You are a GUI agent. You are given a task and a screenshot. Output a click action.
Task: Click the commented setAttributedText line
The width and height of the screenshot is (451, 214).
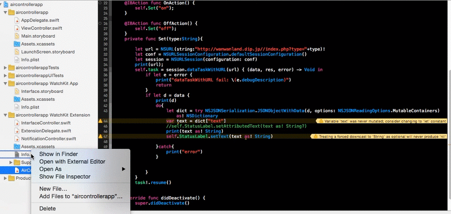point(236,126)
